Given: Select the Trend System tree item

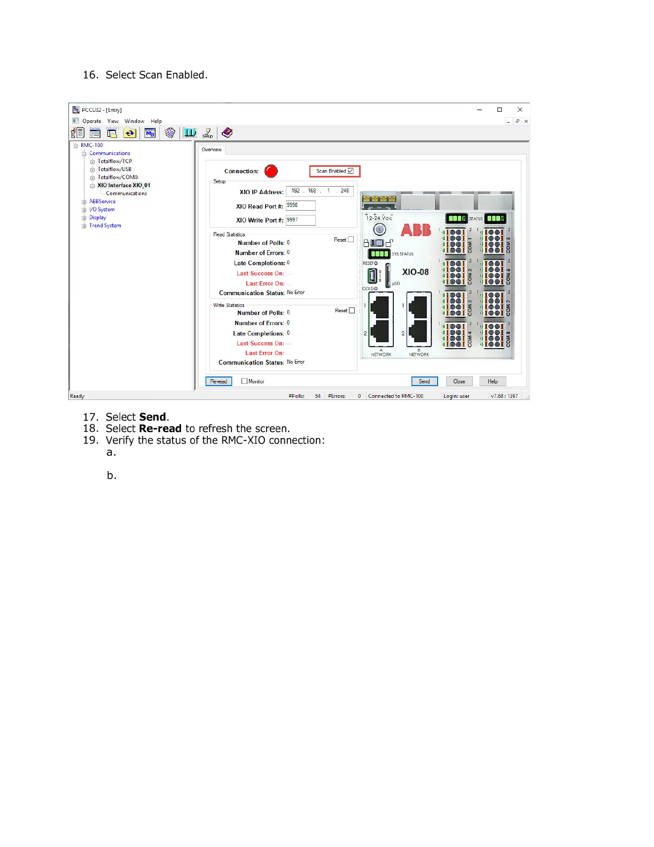Looking at the screenshot, I should pos(105,226).
